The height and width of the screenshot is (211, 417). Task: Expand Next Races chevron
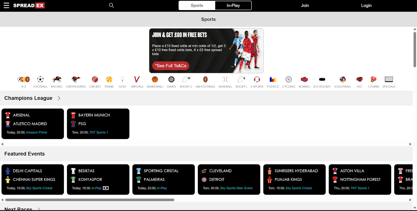click(x=39, y=209)
